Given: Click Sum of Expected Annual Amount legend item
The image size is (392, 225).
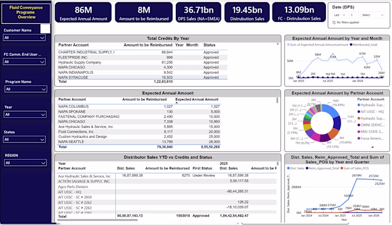Looking at the screenshot, I should 318,45.
